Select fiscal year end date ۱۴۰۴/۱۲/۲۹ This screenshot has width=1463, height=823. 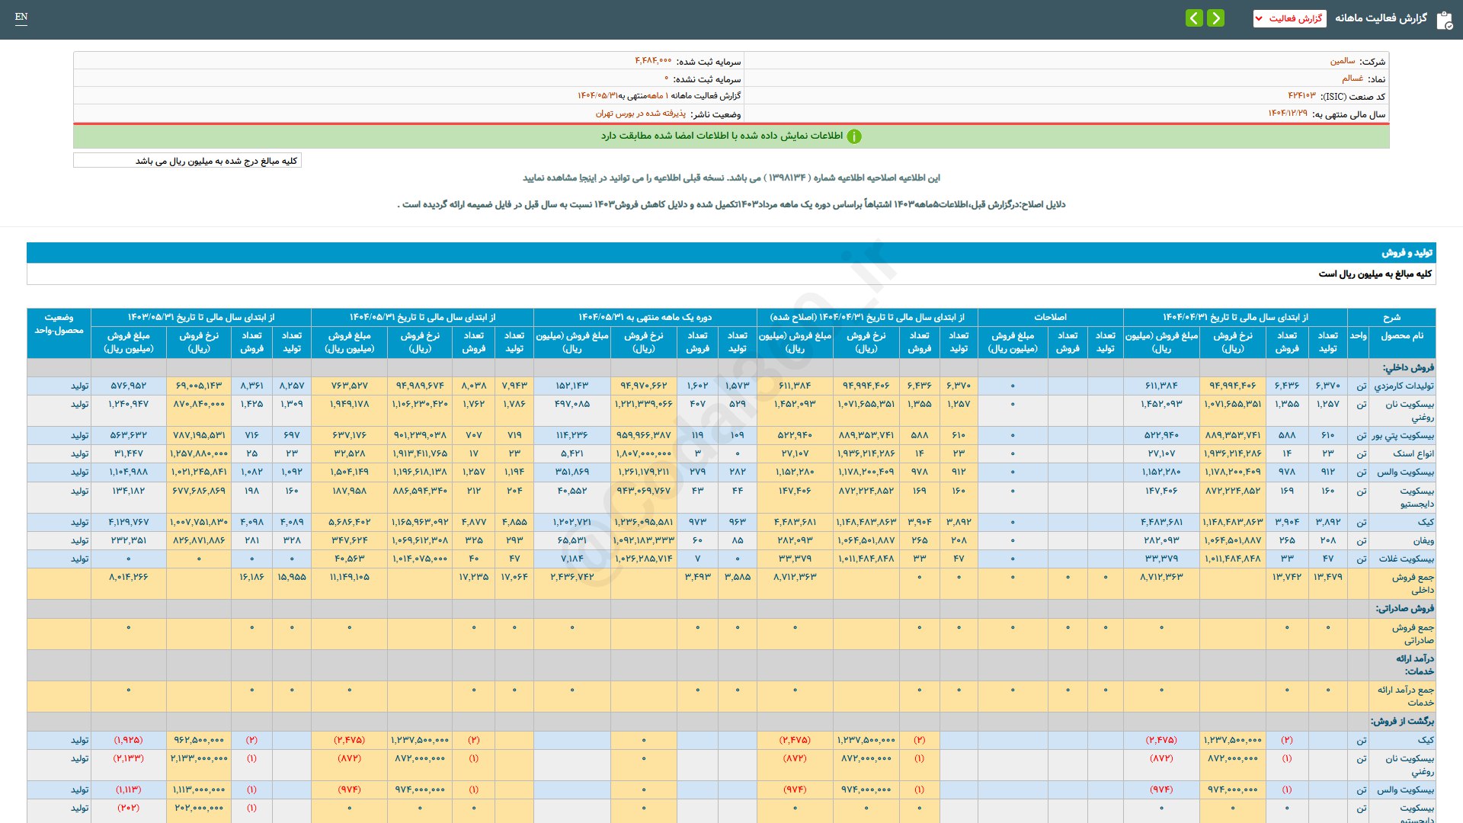[x=1288, y=114]
